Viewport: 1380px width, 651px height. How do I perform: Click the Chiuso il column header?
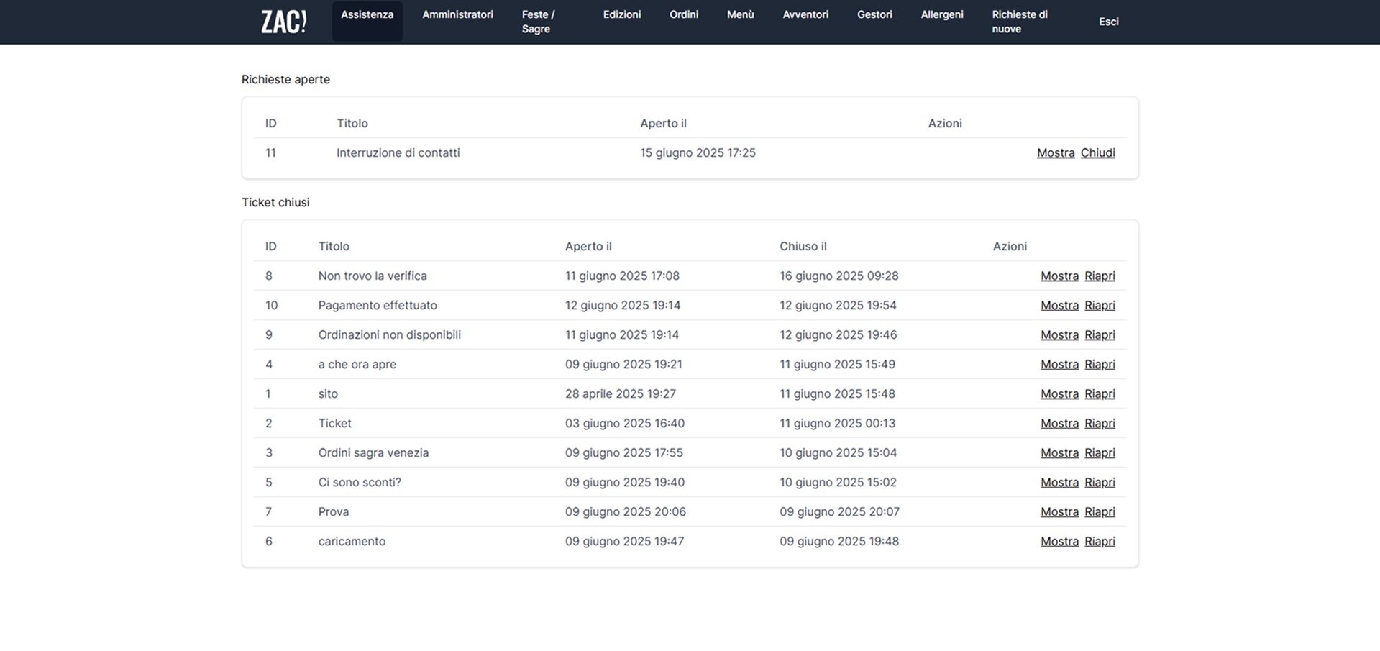[803, 246]
